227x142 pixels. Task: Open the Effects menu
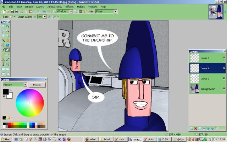pos(70,6)
